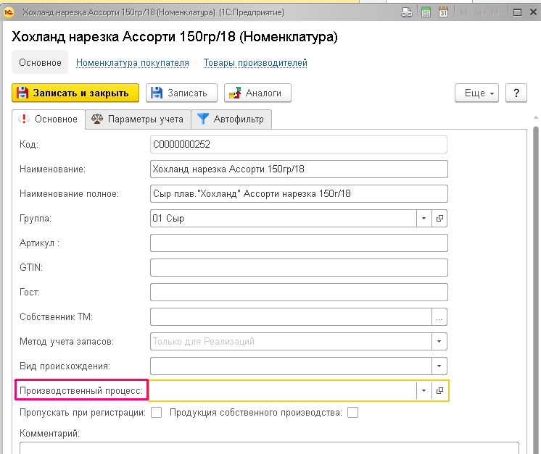Click the Группа field showing 01 Сыр
The height and width of the screenshot is (454, 541).
pyautogui.click(x=284, y=219)
